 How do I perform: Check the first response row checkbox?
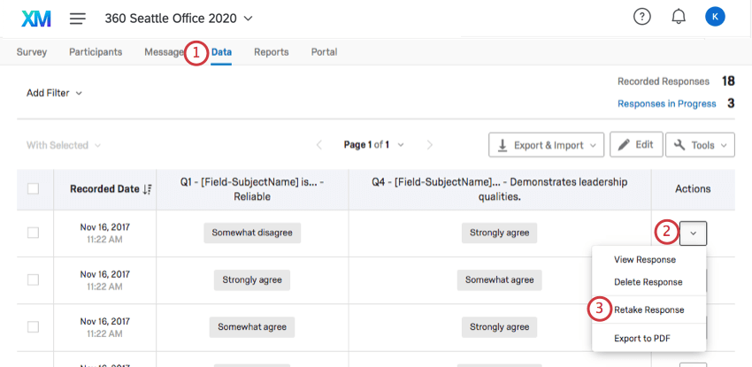point(34,233)
